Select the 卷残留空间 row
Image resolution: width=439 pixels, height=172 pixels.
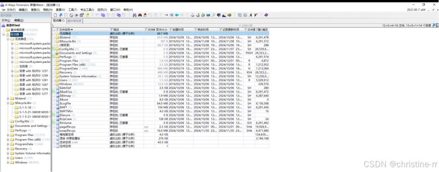161,134
